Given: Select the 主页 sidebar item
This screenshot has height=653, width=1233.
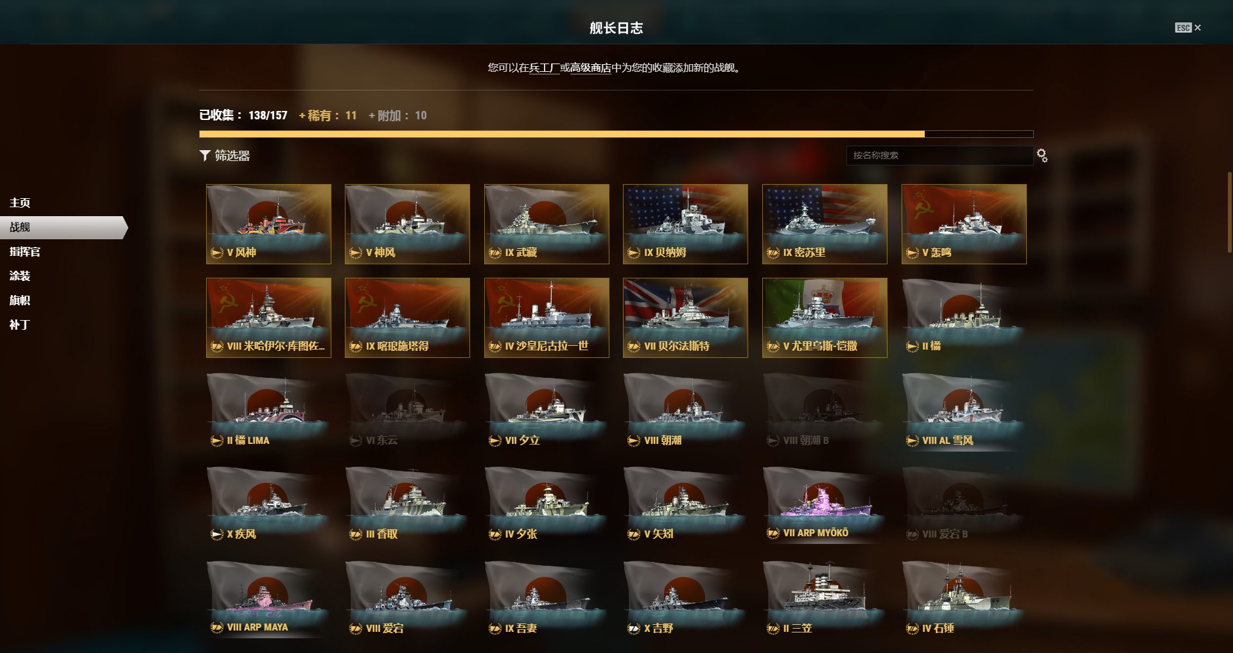Looking at the screenshot, I should [x=20, y=203].
